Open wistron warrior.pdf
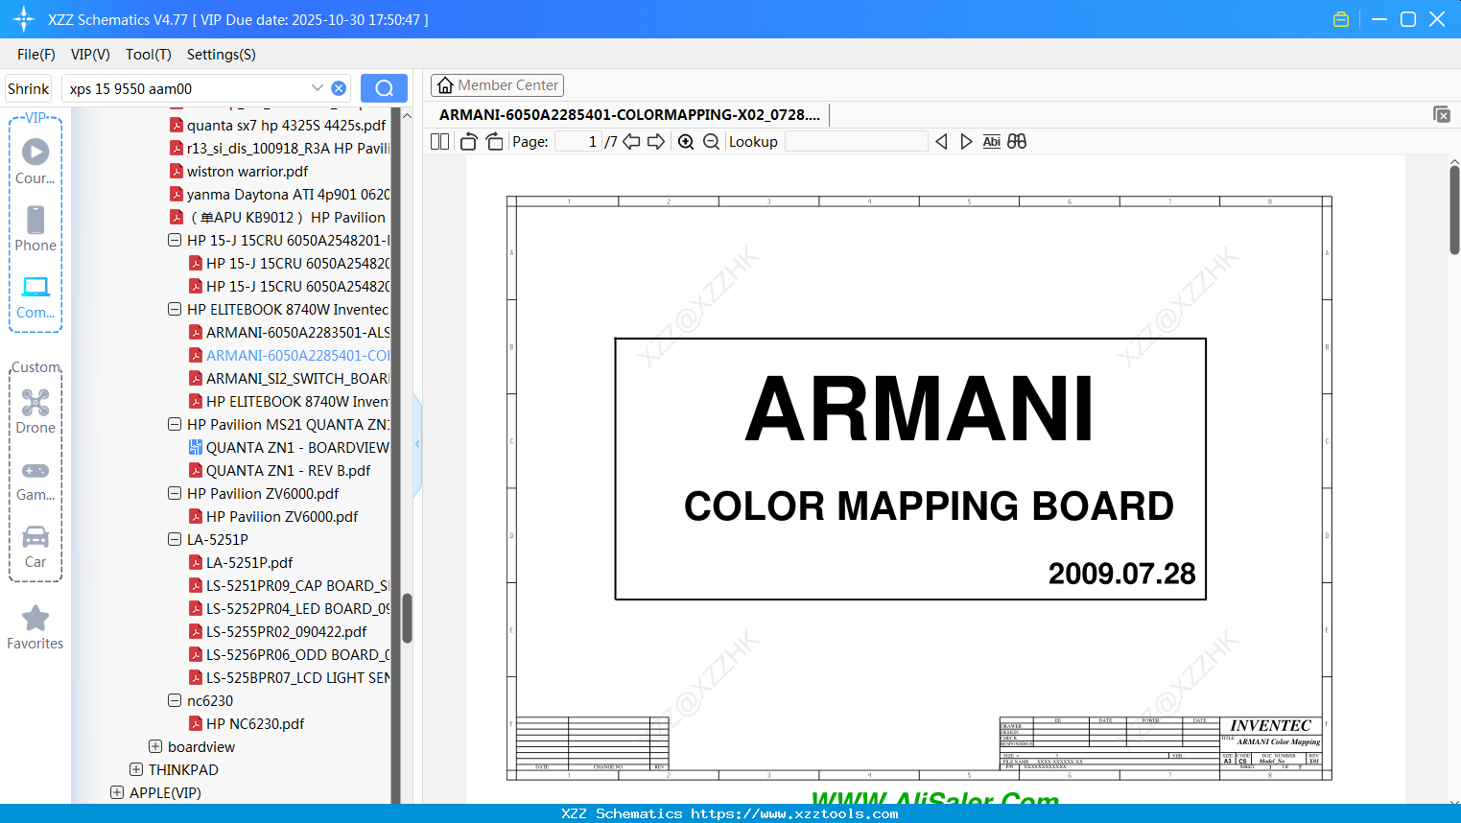 point(239,172)
